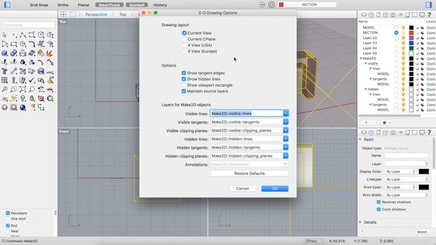Toggle the End object snap

point(7,225)
